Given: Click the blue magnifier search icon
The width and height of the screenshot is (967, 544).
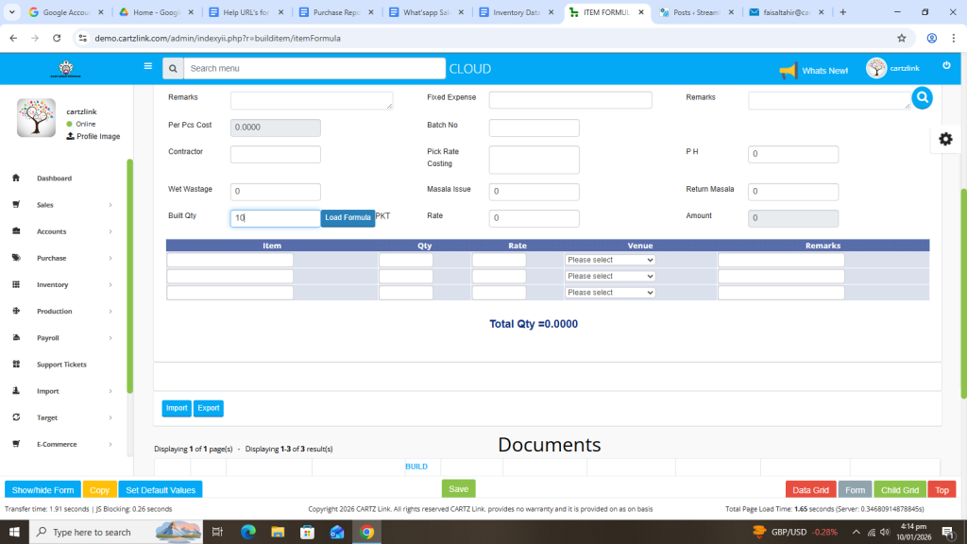Looking at the screenshot, I should (922, 97).
